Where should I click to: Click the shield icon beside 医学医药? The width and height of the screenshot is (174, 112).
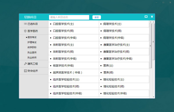[25, 31]
